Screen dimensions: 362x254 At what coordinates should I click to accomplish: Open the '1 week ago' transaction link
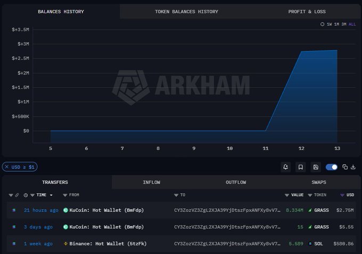(38, 243)
